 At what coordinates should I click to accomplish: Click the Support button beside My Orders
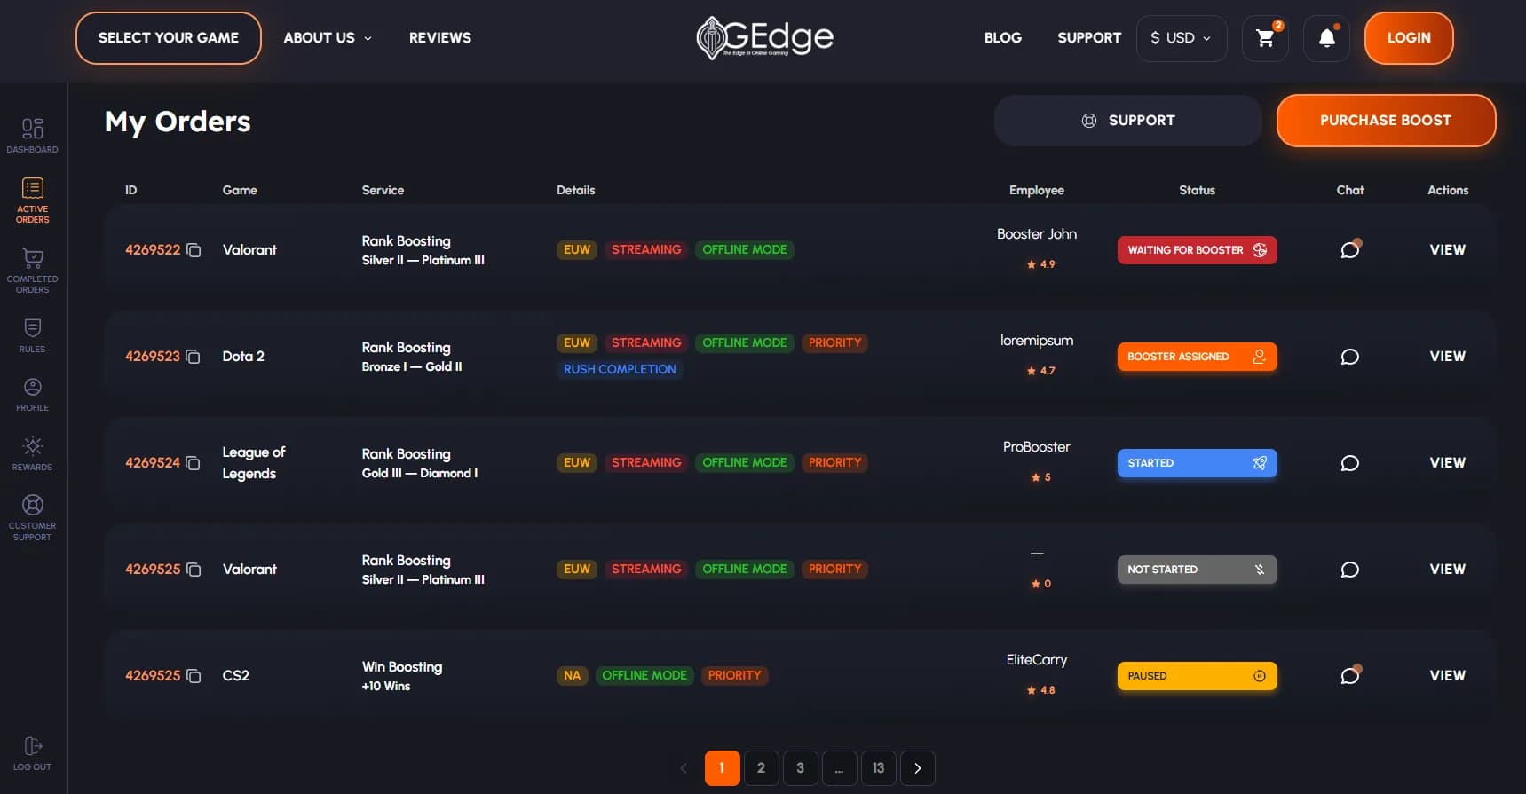pos(1128,121)
